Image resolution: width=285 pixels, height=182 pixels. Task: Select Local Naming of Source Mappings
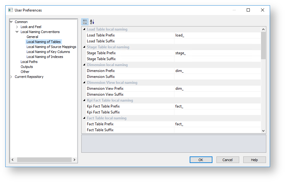coord(51,47)
